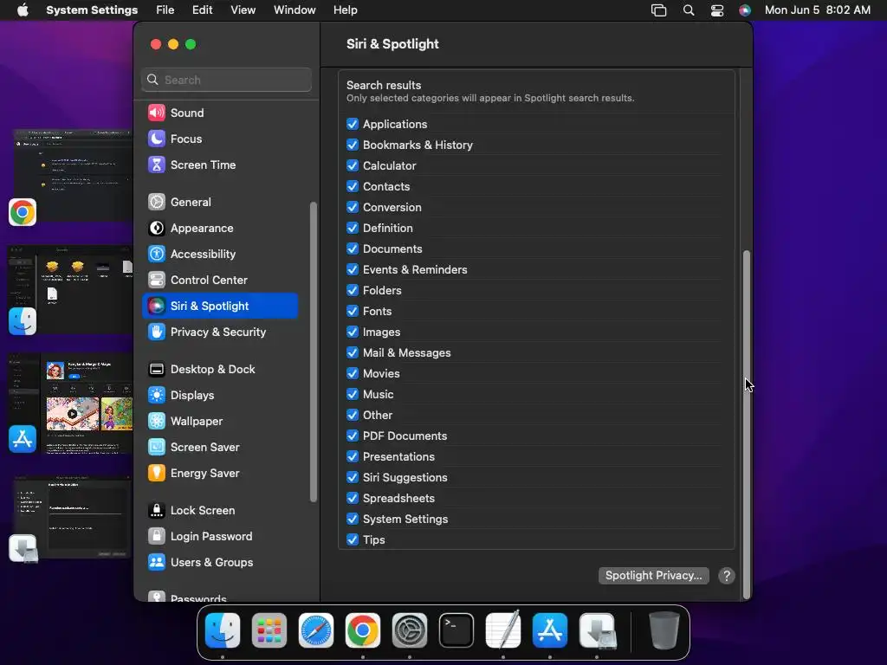Toggle Stage Manager menu bar icon
887x665 pixels.
click(658, 10)
